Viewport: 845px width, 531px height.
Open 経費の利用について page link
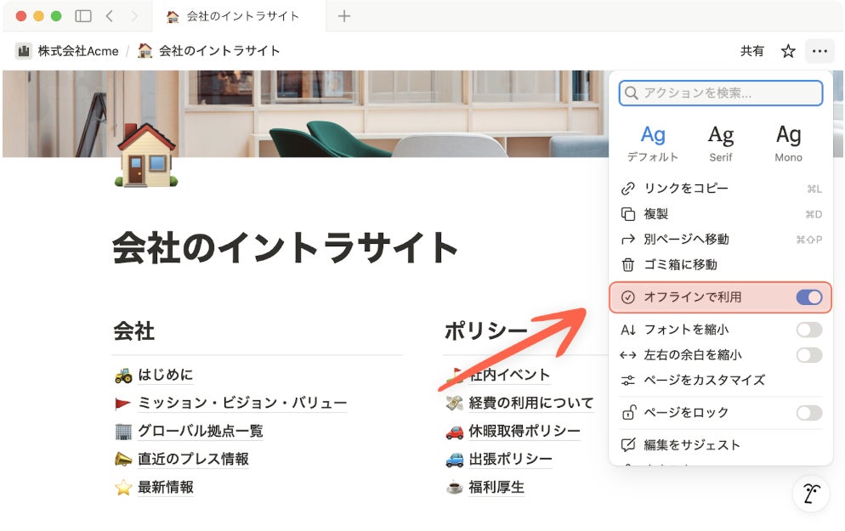click(x=530, y=403)
